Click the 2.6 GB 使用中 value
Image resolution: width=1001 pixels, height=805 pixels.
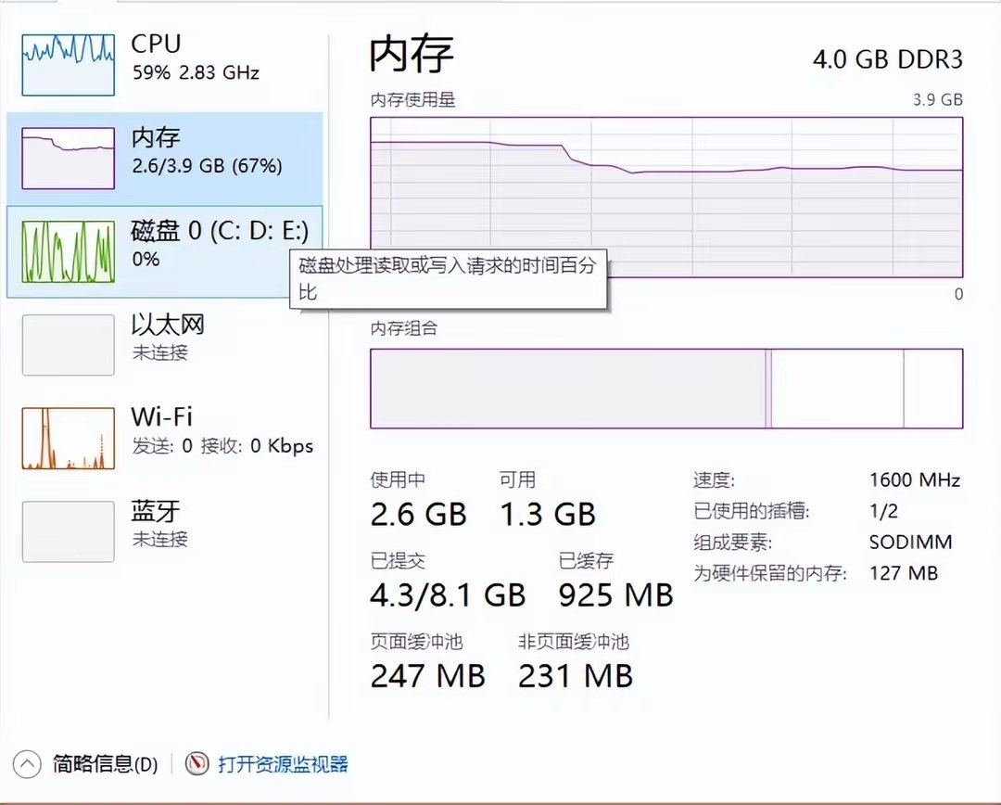418,514
